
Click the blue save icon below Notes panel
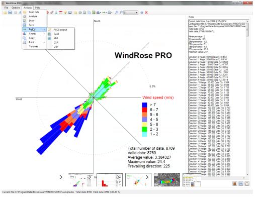click(x=241, y=184)
